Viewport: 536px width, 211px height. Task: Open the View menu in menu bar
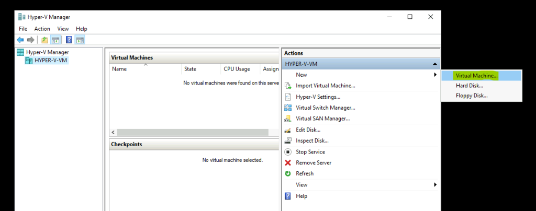[63, 29]
